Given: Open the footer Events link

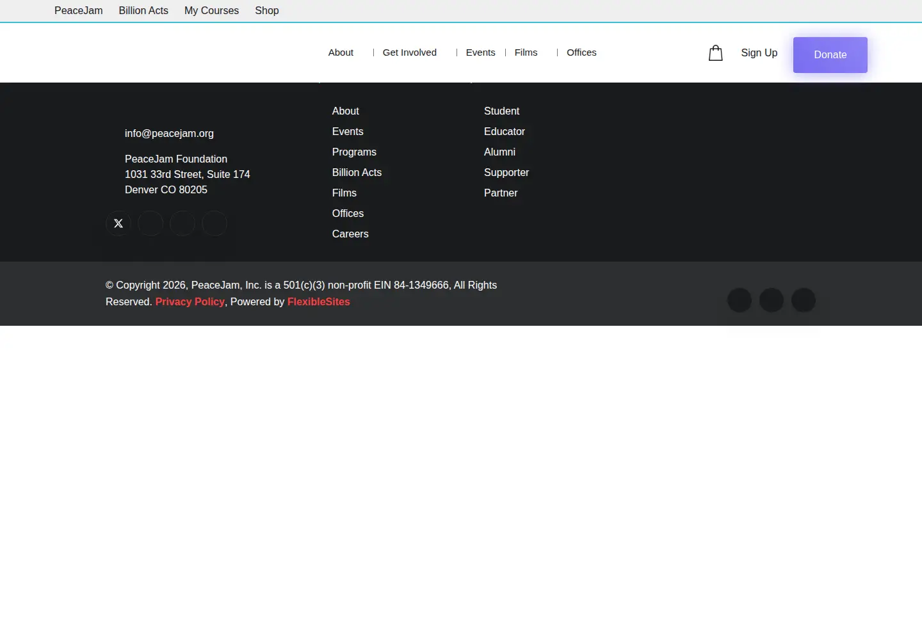Looking at the screenshot, I should click(x=348, y=132).
